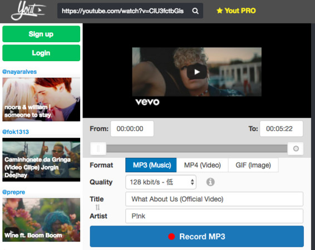
Task: Click the Yout logo in the header
Action: click(x=28, y=11)
